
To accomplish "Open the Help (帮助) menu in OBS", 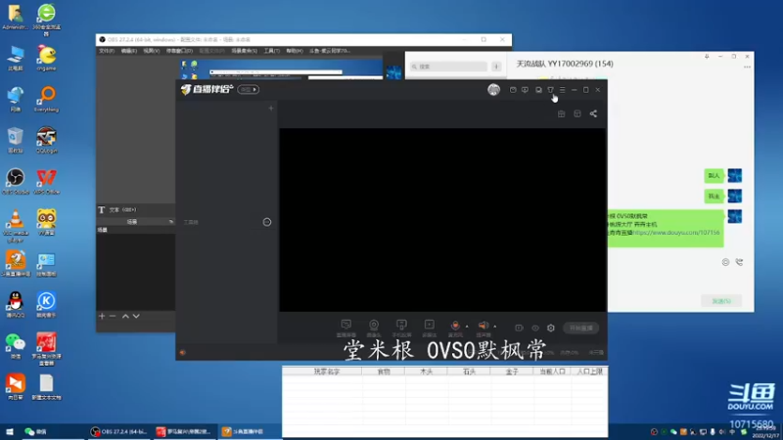I will (x=295, y=51).
